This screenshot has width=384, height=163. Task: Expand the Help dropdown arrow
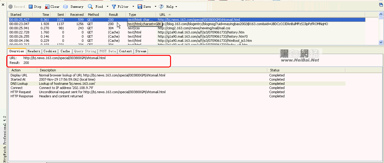176,7
